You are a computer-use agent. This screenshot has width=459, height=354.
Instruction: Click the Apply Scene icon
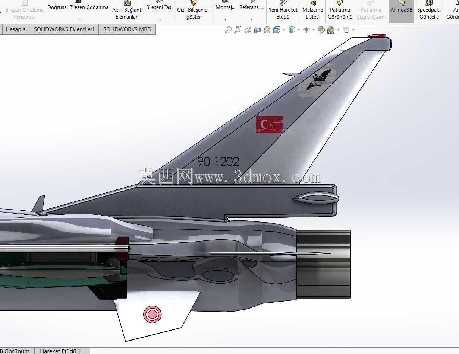pos(331,30)
